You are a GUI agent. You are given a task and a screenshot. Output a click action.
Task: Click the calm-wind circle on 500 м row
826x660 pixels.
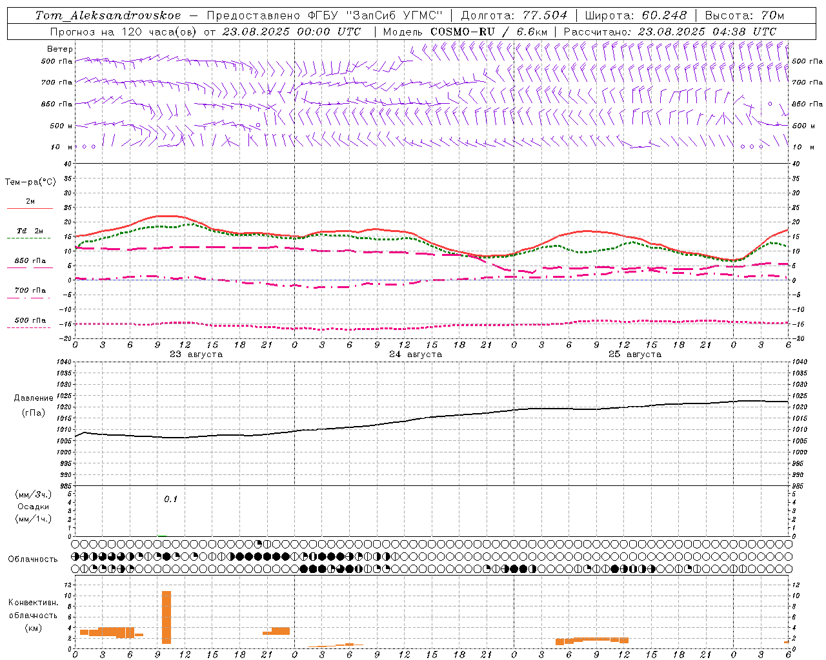[258, 125]
